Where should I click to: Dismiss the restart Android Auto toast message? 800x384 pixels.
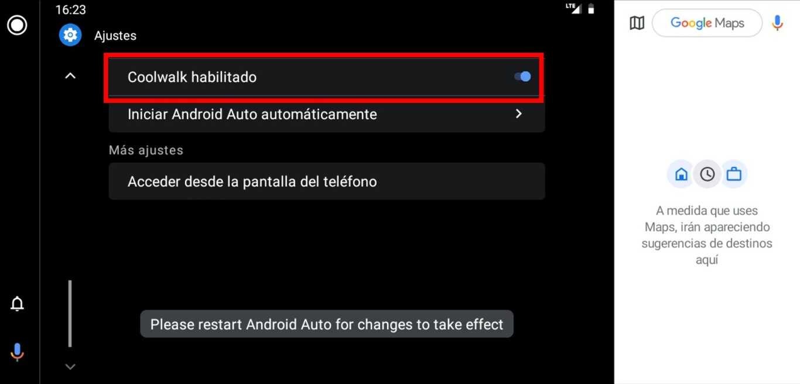click(327, 324)
